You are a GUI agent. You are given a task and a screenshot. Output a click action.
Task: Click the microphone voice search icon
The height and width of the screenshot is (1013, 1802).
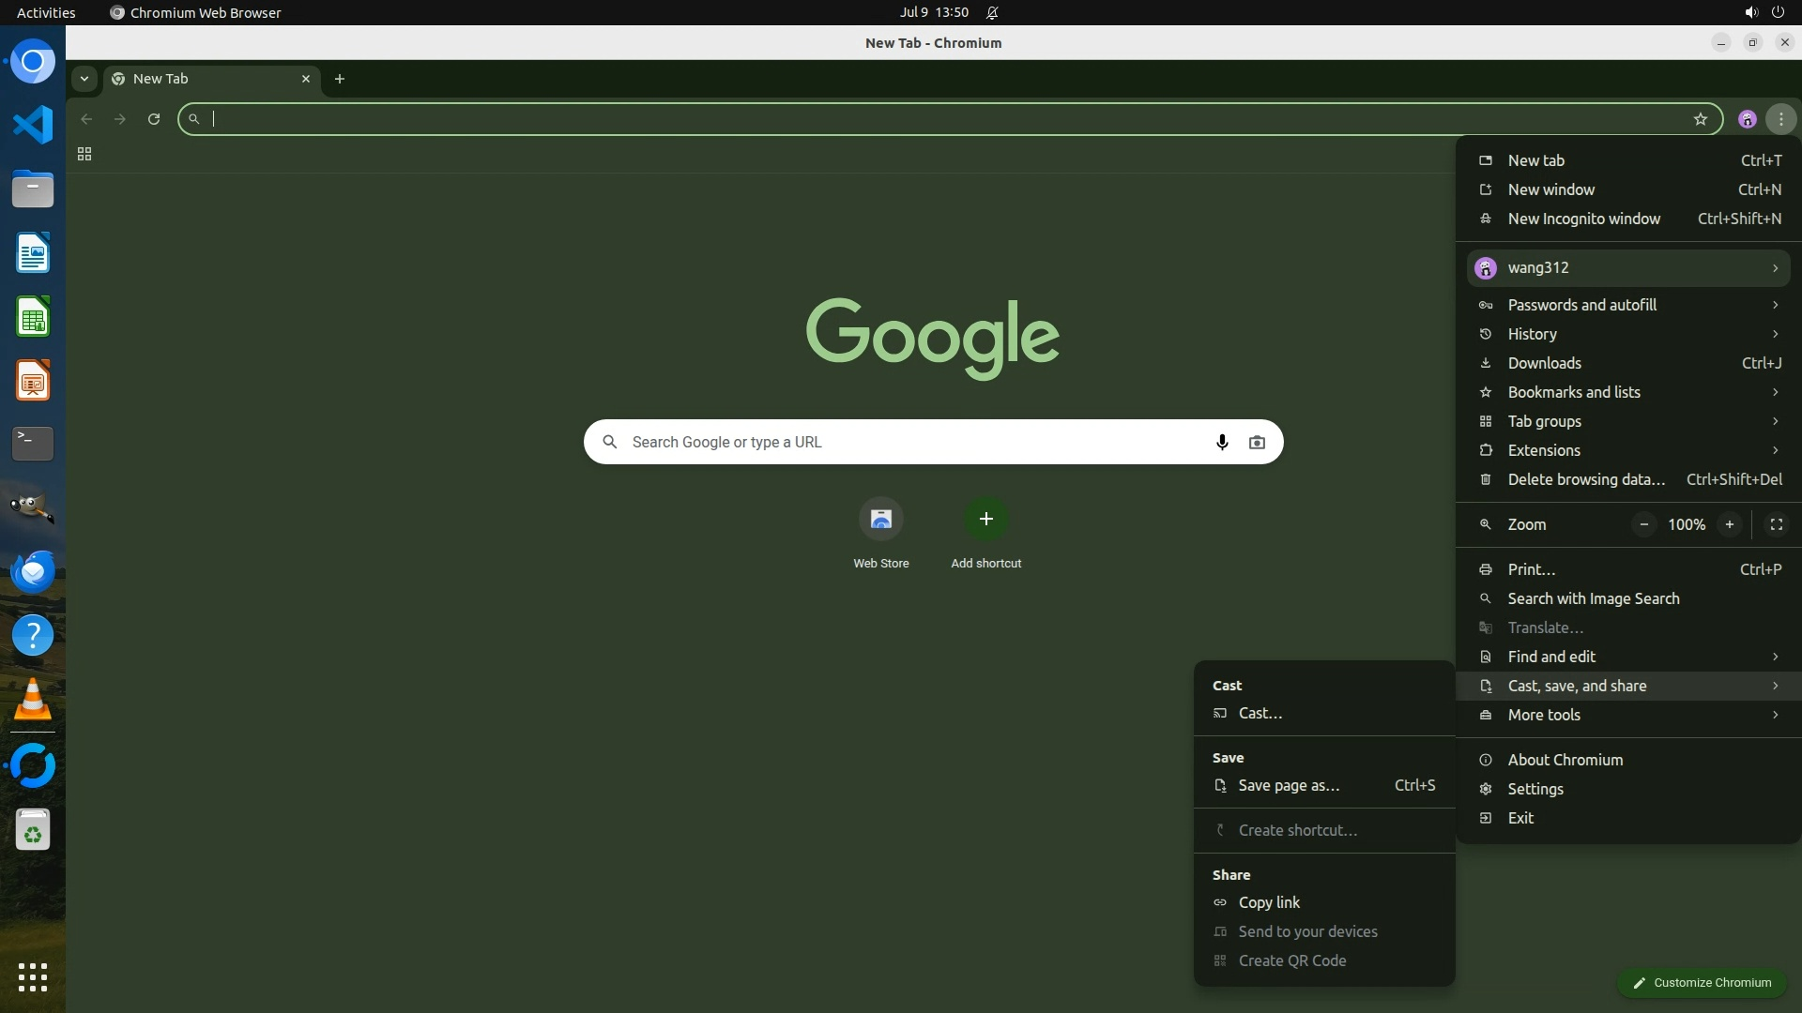(1221, 442)
